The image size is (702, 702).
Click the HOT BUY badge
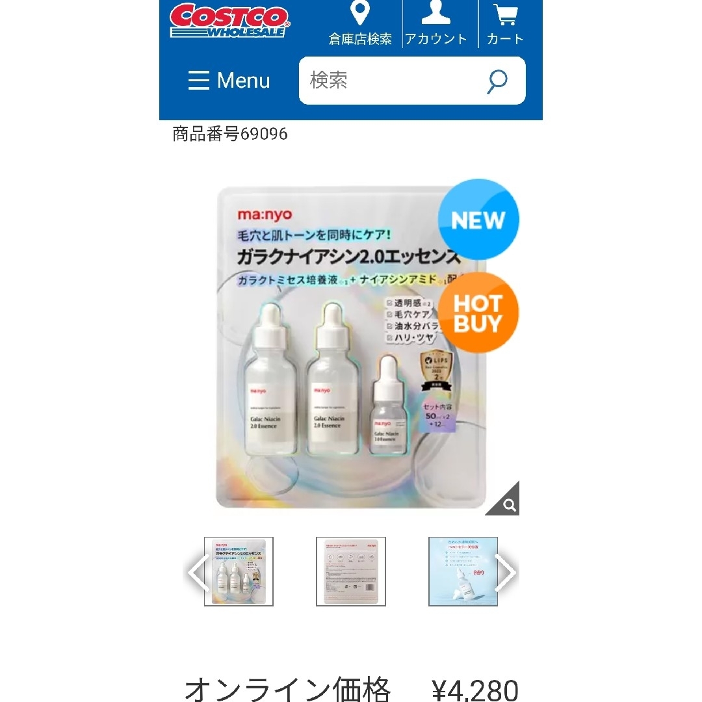(x=478, y=313)
